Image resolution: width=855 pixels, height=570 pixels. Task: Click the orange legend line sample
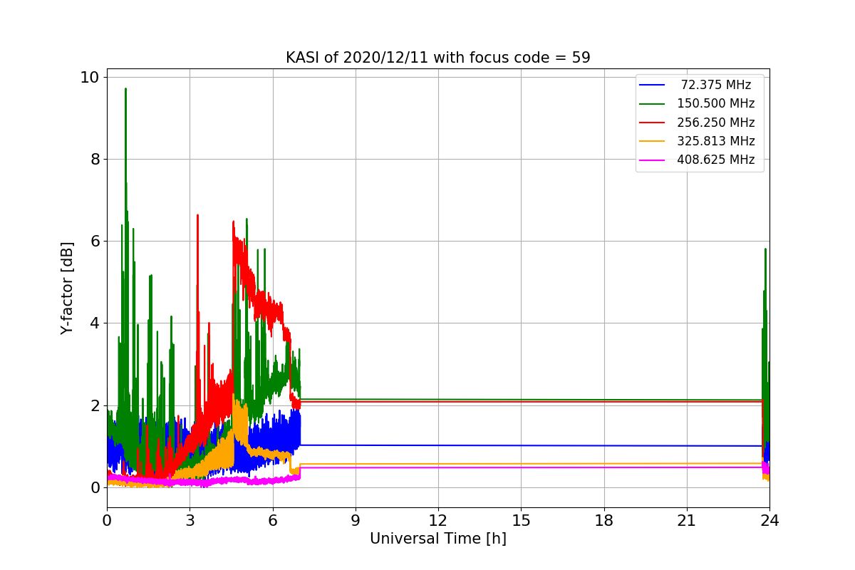click(x=653, y=141)
